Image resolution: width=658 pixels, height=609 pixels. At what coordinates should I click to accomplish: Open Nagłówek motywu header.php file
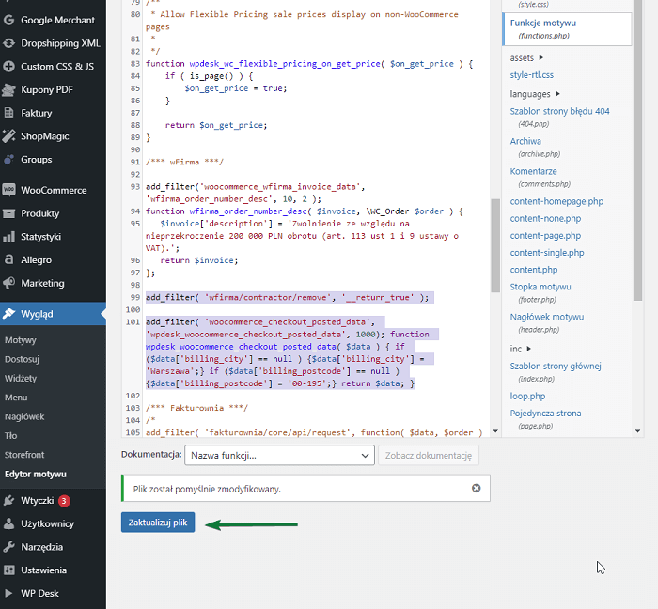546,322
